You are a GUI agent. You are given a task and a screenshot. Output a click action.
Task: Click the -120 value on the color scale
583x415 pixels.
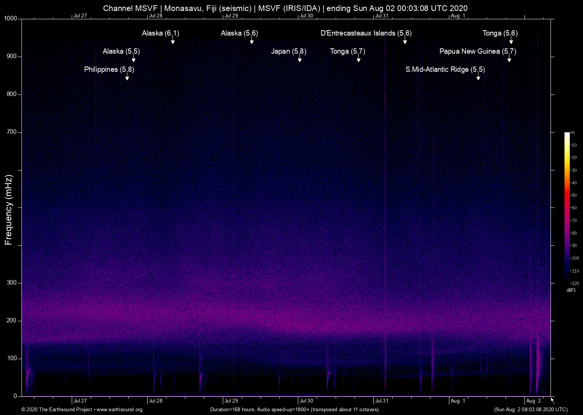coord(574,283)
